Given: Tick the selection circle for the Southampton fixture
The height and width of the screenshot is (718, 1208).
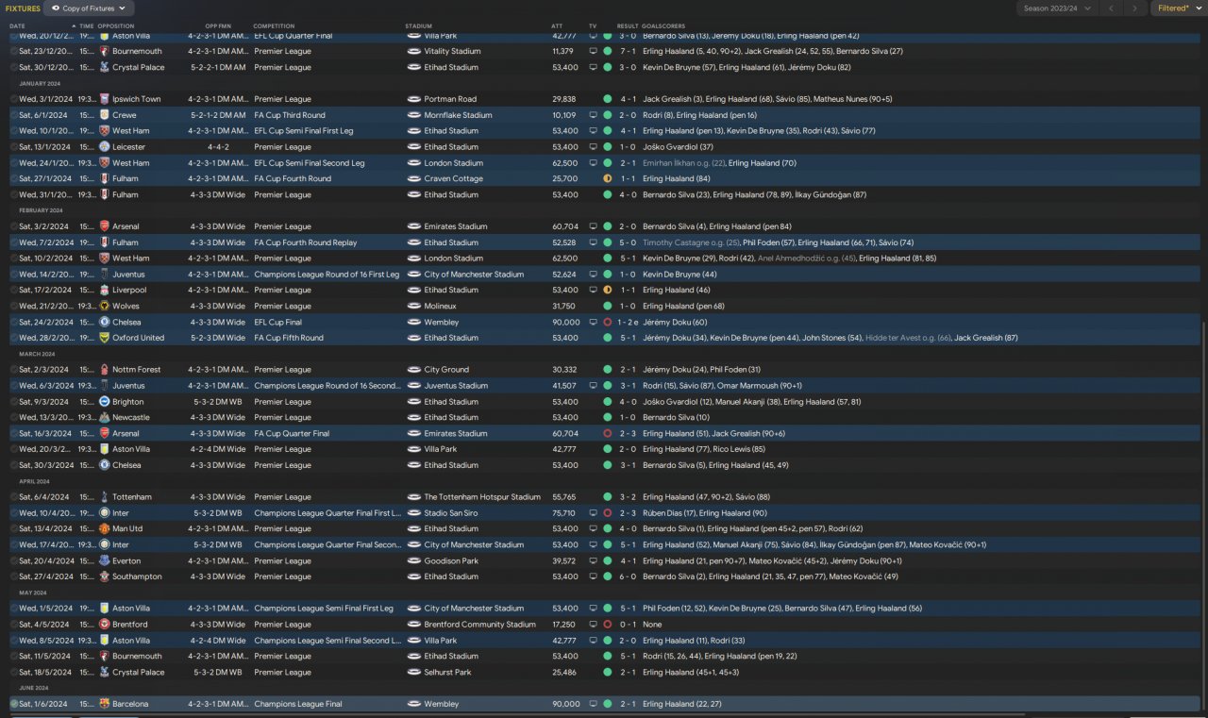Looking at the screenshot, I should pyautogui.click(x=13, y=576).
